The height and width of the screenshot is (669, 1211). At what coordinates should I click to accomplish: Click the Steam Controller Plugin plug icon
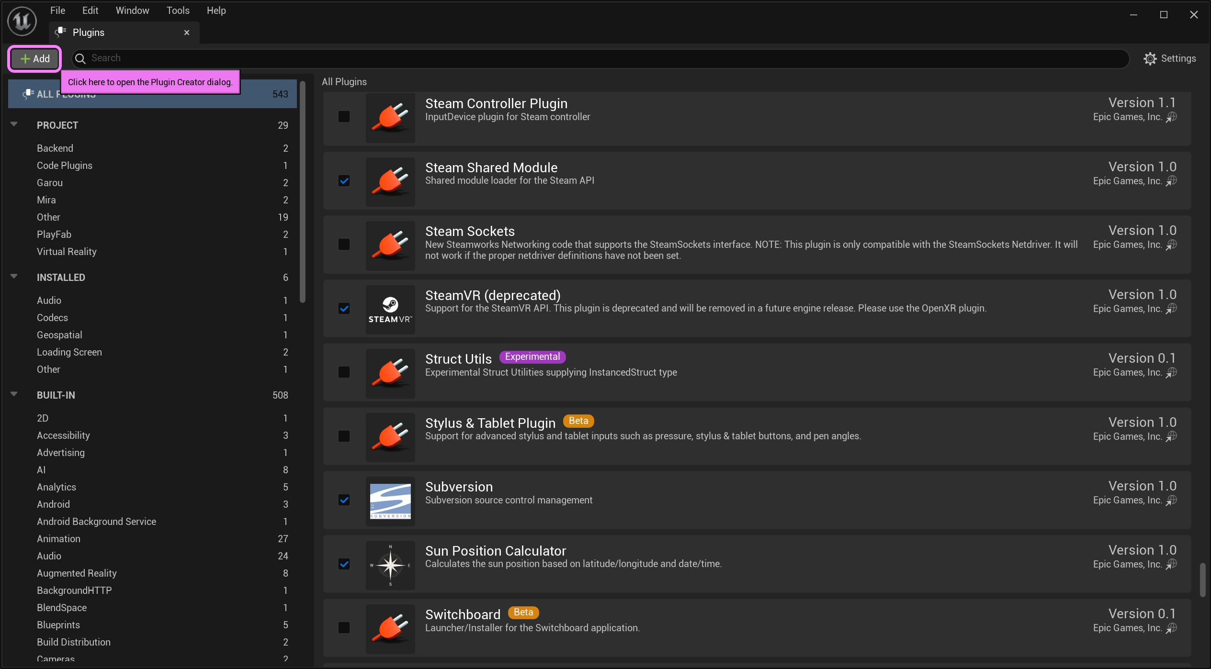pos(390,117)
